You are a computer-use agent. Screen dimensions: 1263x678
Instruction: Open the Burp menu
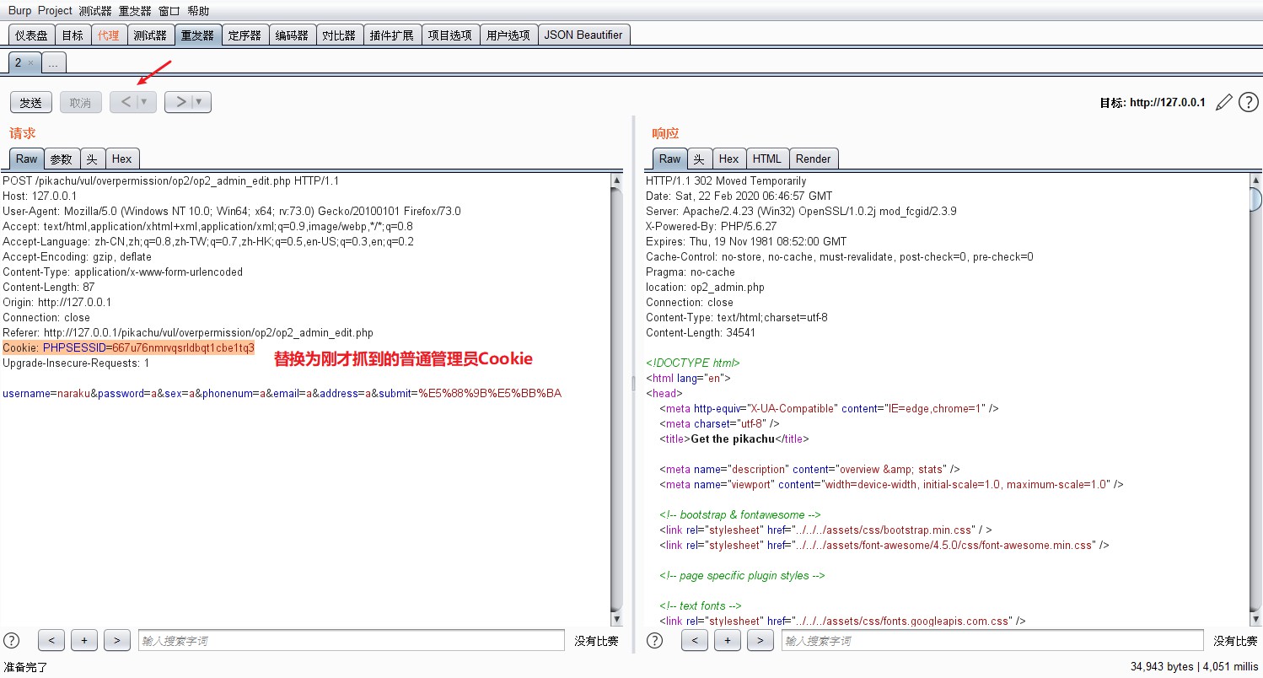point(19,11)
